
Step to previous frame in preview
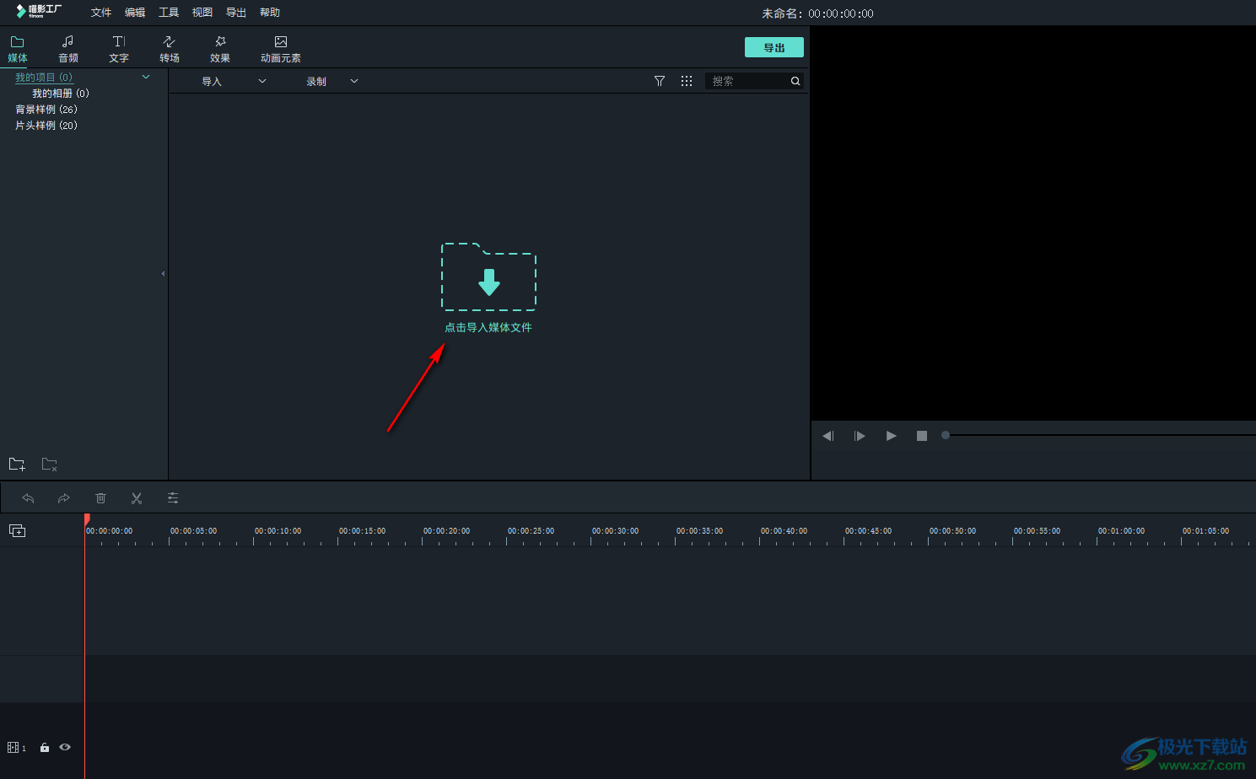tap(828, 436)
